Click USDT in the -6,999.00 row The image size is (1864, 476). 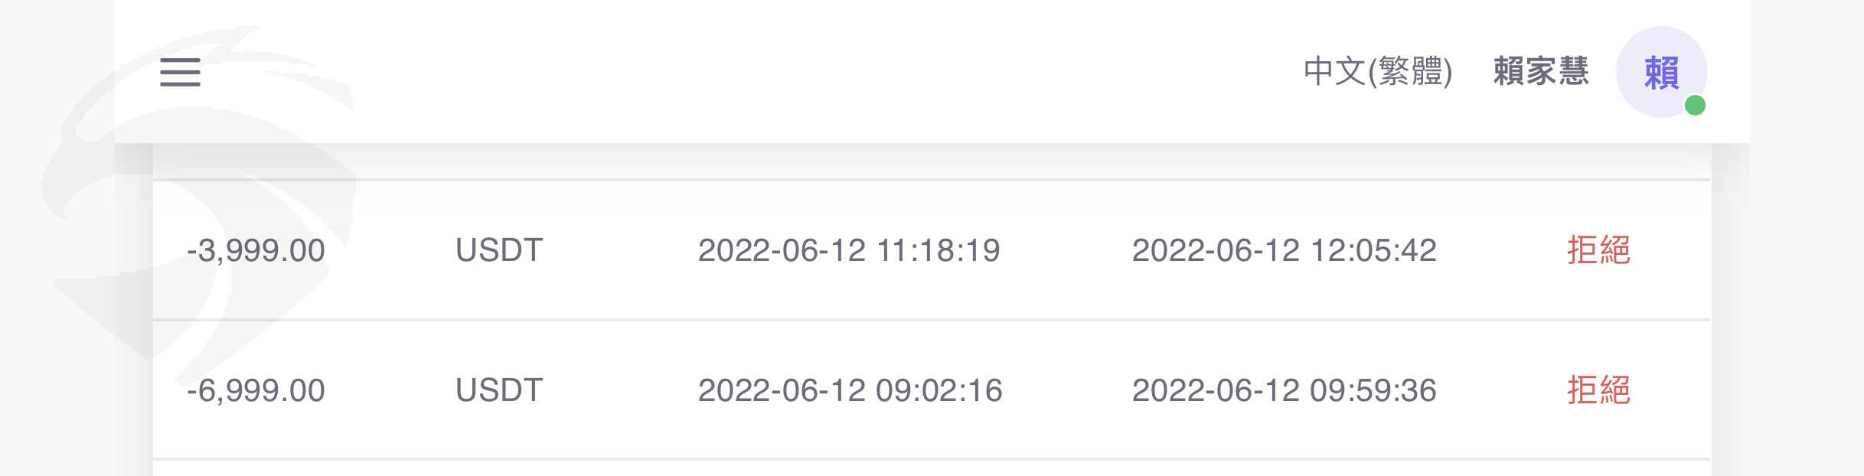tap(499, 391)
